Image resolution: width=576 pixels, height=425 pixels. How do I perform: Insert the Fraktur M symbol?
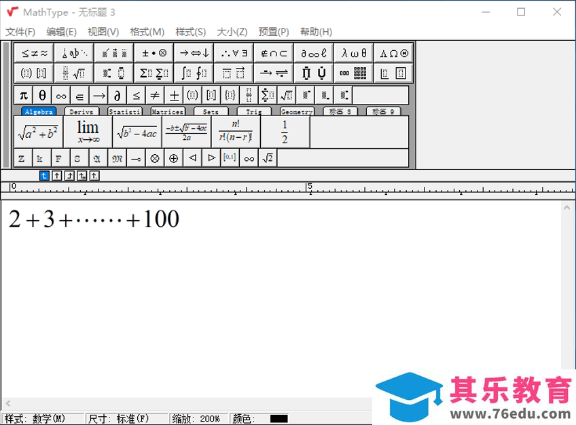(x=118, y=158)
